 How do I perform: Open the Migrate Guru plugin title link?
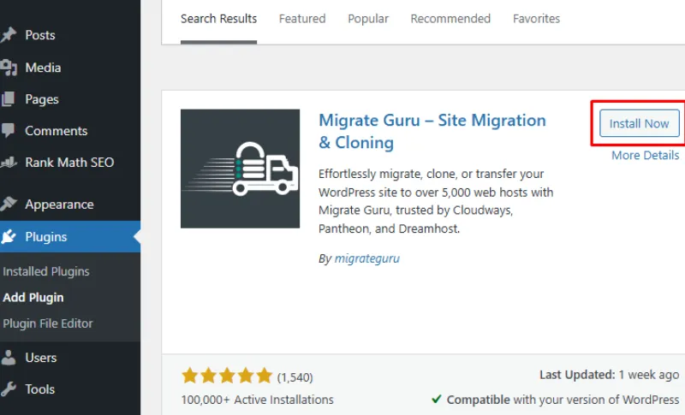(x=432, y=132)
